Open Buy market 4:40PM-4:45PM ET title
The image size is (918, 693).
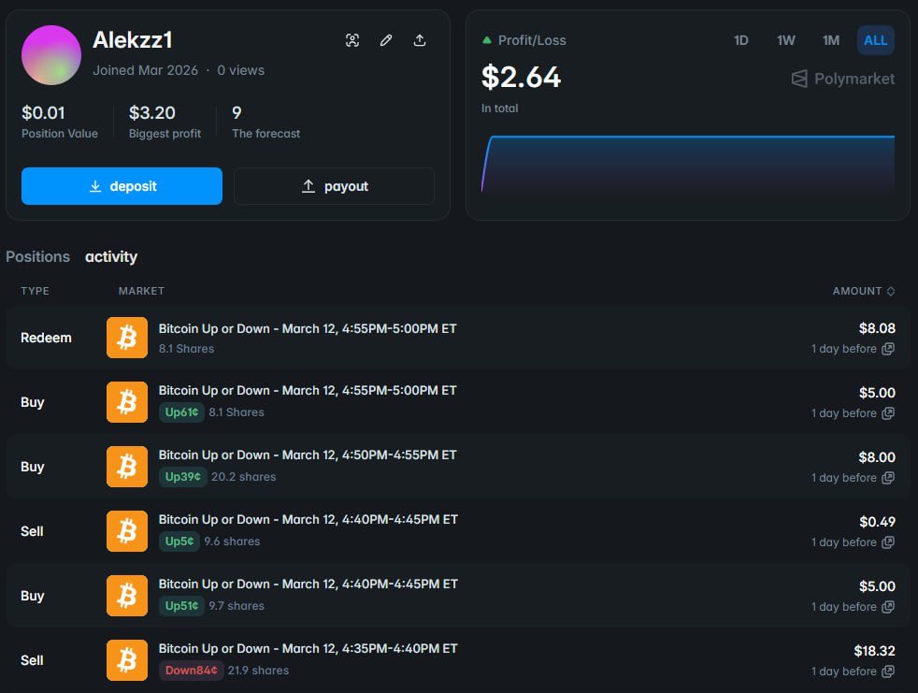(308, 584)
